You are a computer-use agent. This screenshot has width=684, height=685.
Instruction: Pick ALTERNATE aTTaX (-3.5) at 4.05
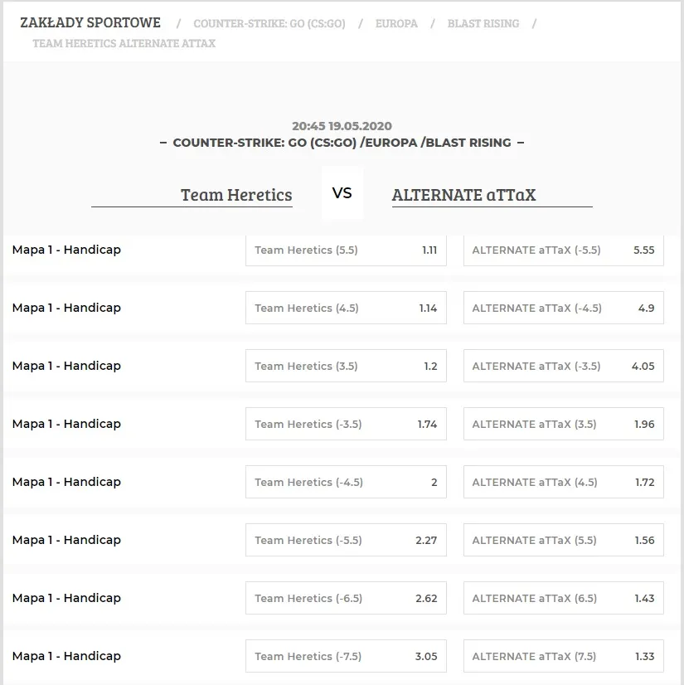coord(563,366)
